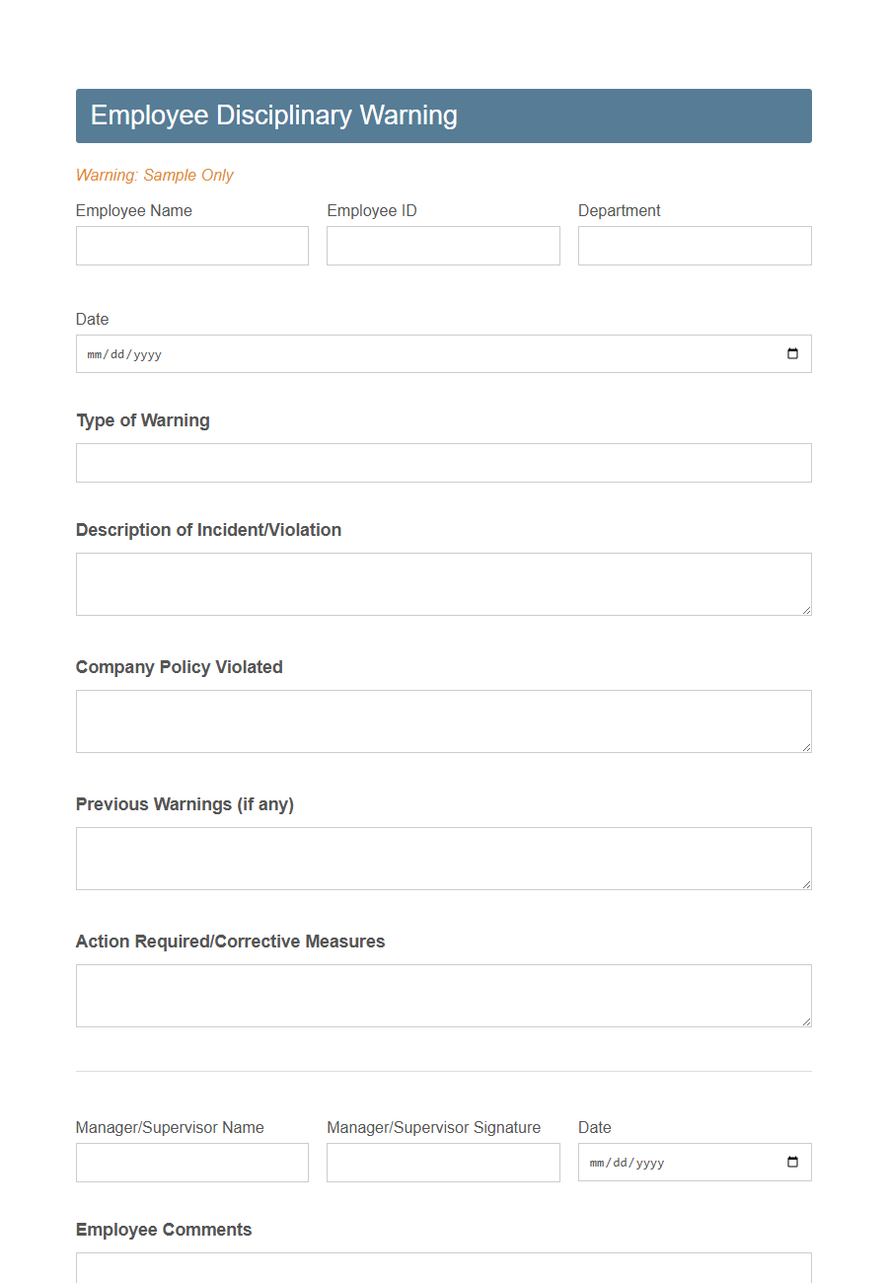Click the Action Required/Corrective Measures box
Screen dimensions: 888x1283
coord(443,995)
